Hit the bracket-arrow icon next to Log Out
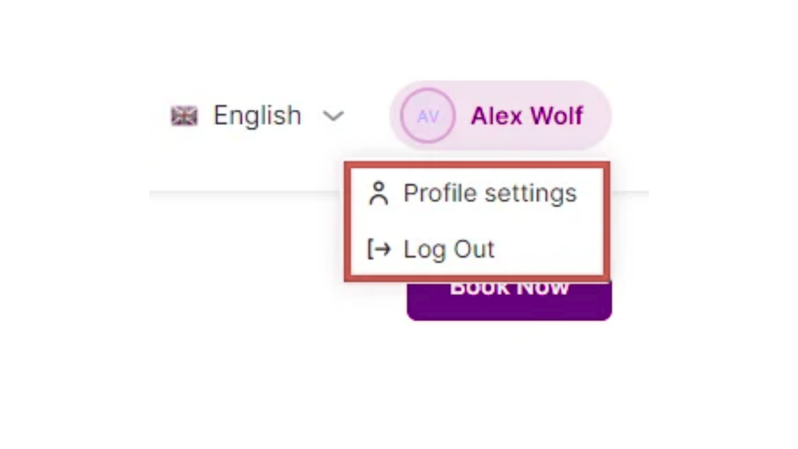 [x=379, y=249]
